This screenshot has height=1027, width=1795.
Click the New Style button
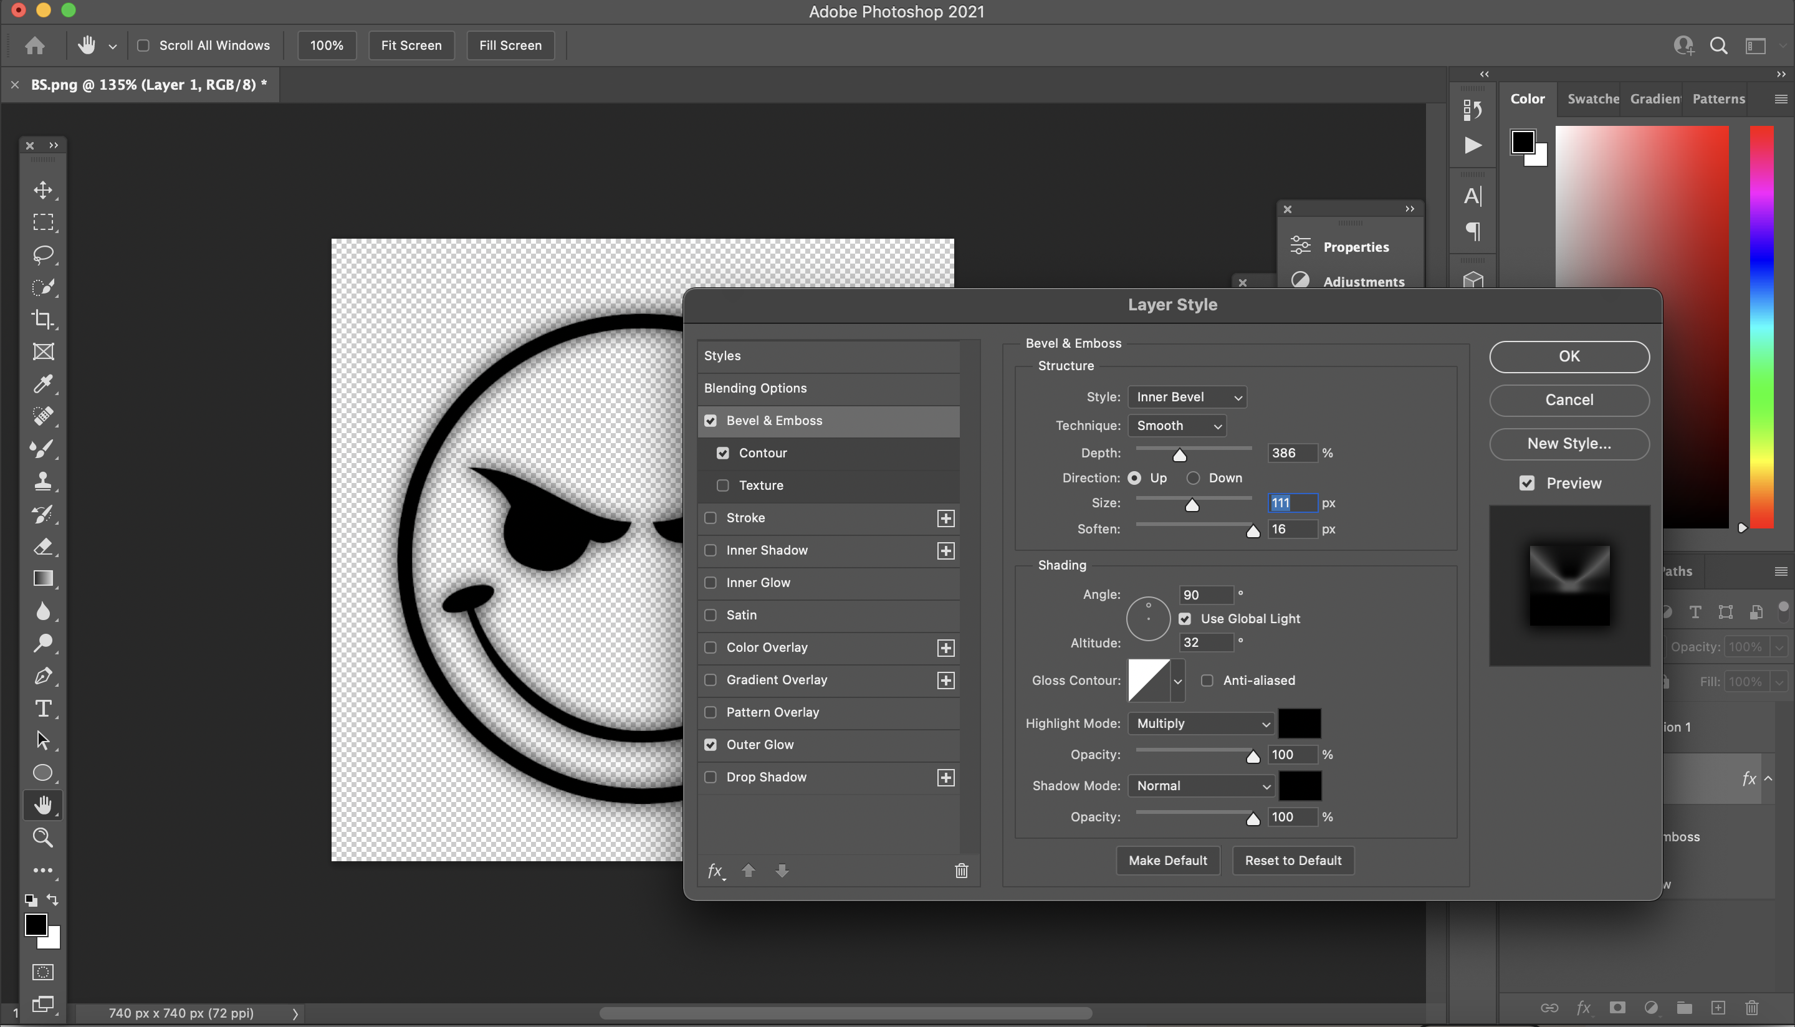[x=1569, y=444]
